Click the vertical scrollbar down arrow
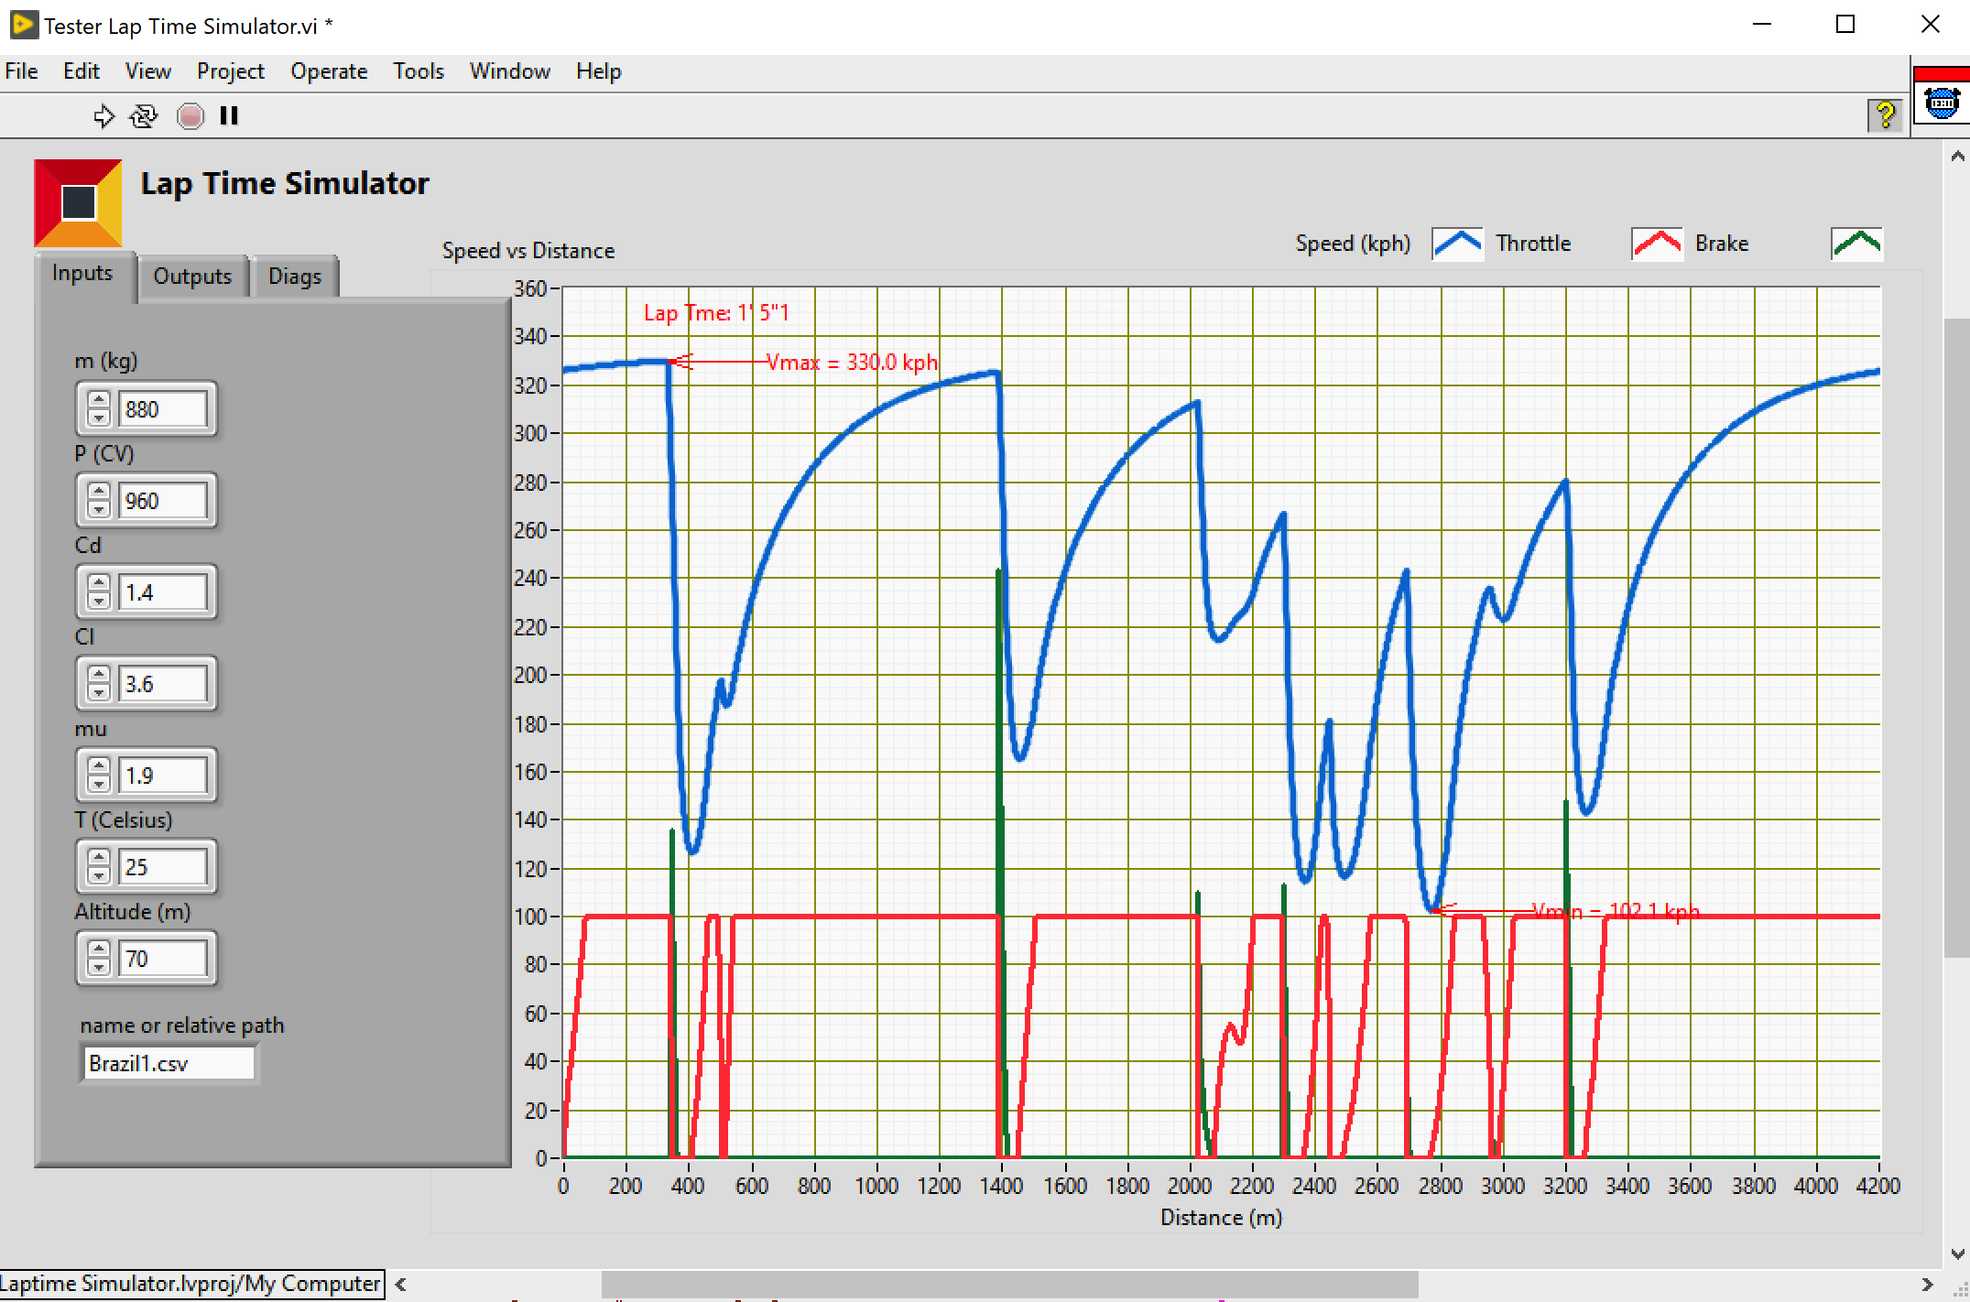Viewport: 1970px width, 1302px height. 1958,1253
